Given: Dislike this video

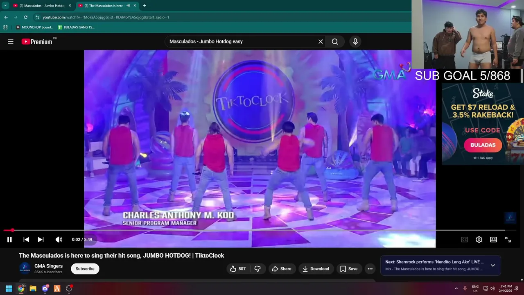Looking at the screenshot, I should click(257, 269).
